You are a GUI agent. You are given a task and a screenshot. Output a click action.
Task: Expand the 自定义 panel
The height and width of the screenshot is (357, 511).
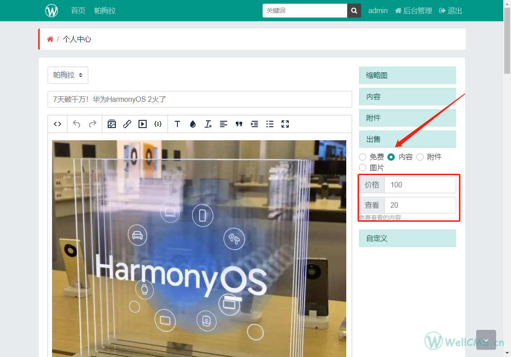pyautogui.click(x=407, y=238)
